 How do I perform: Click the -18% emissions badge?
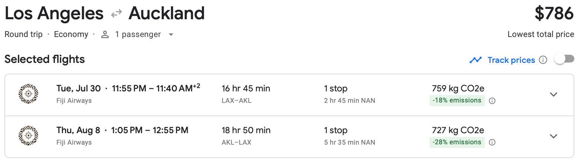click(457, 100)
